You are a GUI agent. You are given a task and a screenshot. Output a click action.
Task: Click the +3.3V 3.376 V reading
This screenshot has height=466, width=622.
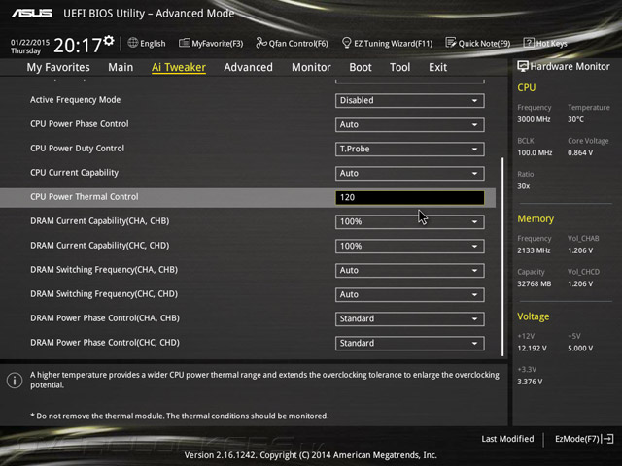click(x=530, y=382)
